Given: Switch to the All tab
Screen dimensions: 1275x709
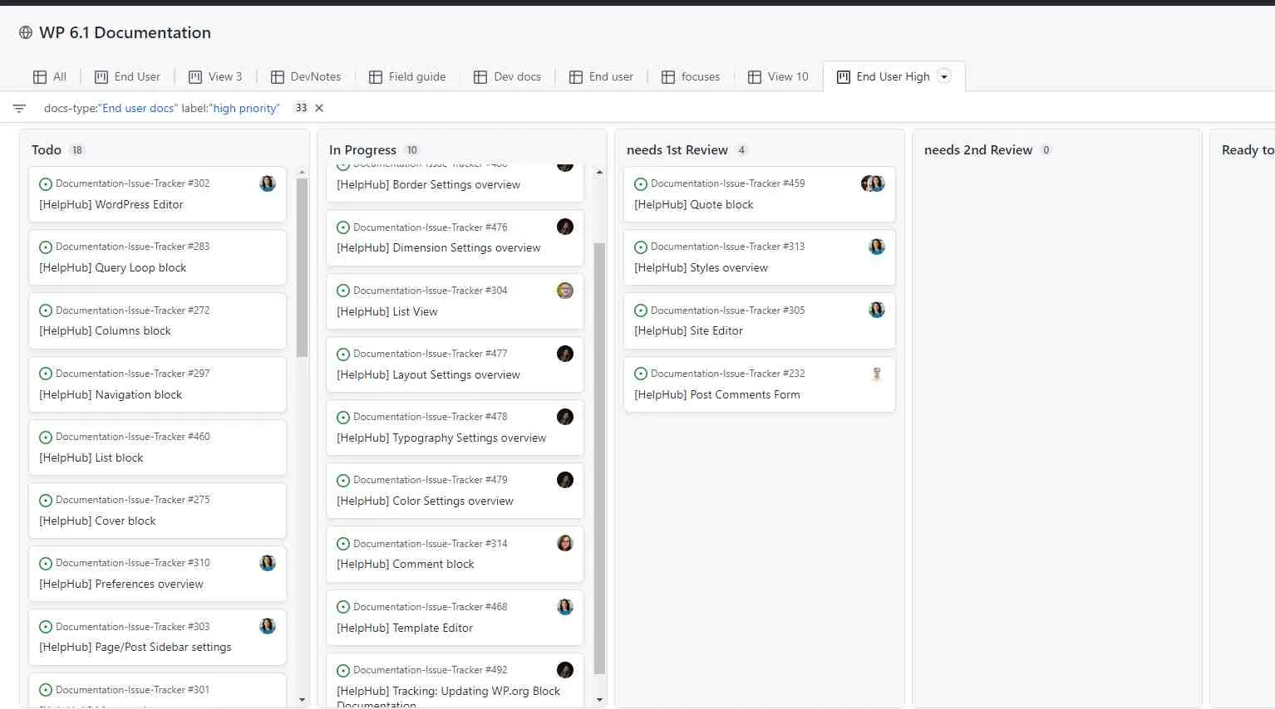Looking at the screenshot, I should pyautogui.click(x=50, y=76).
